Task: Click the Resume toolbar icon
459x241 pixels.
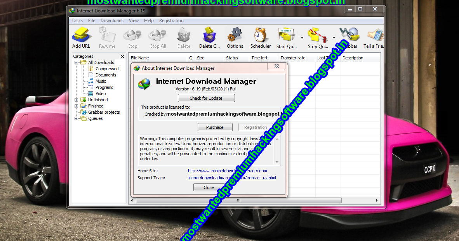Action: coord(107,35)
